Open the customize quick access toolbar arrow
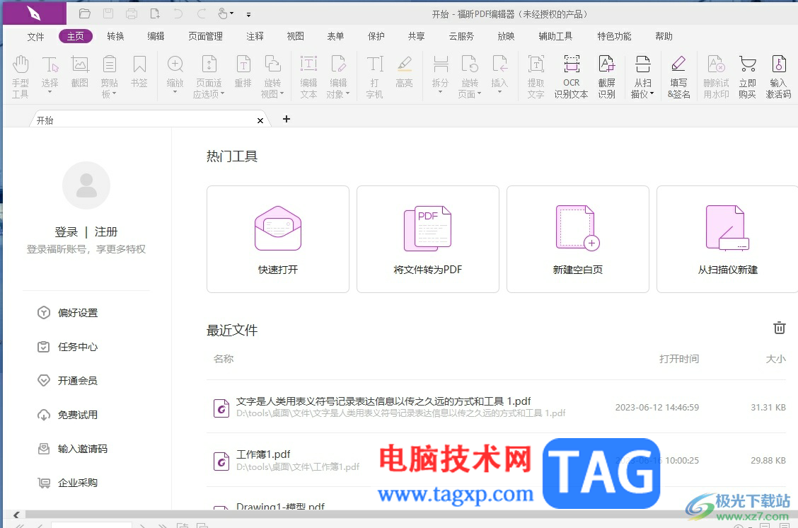This screenshot has height=528, width=798. (x=248, y=15)
